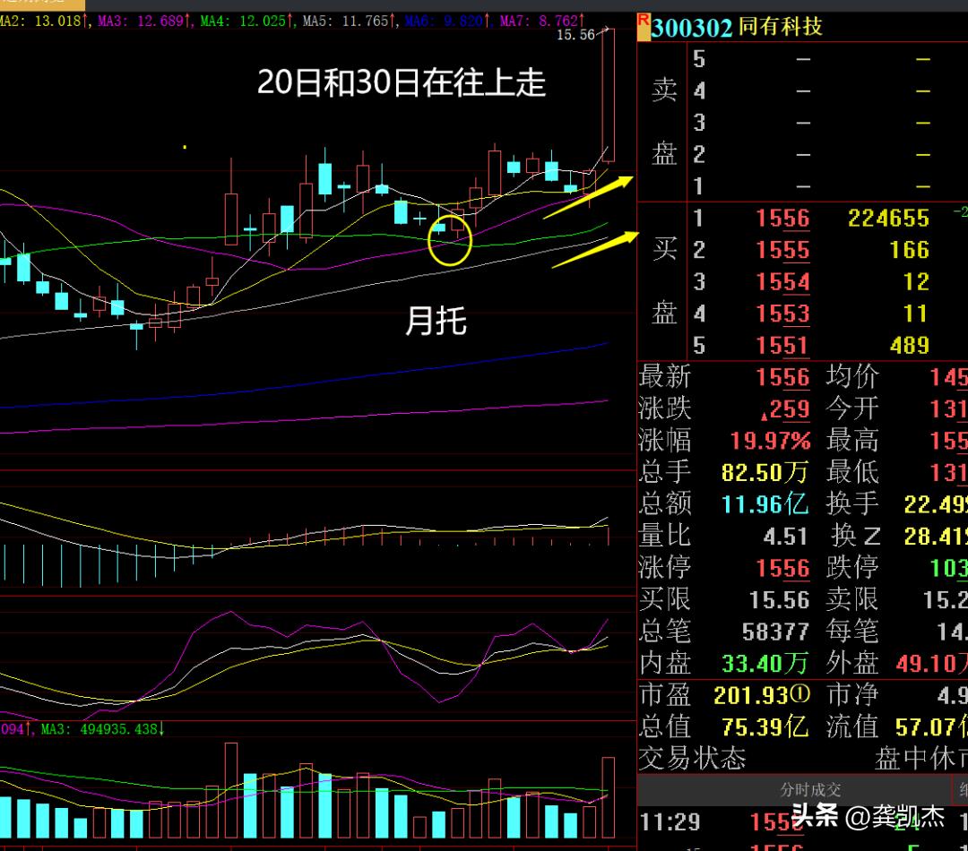
Task: Click the volume MA3: 494935.438 label
Action: 102,729
